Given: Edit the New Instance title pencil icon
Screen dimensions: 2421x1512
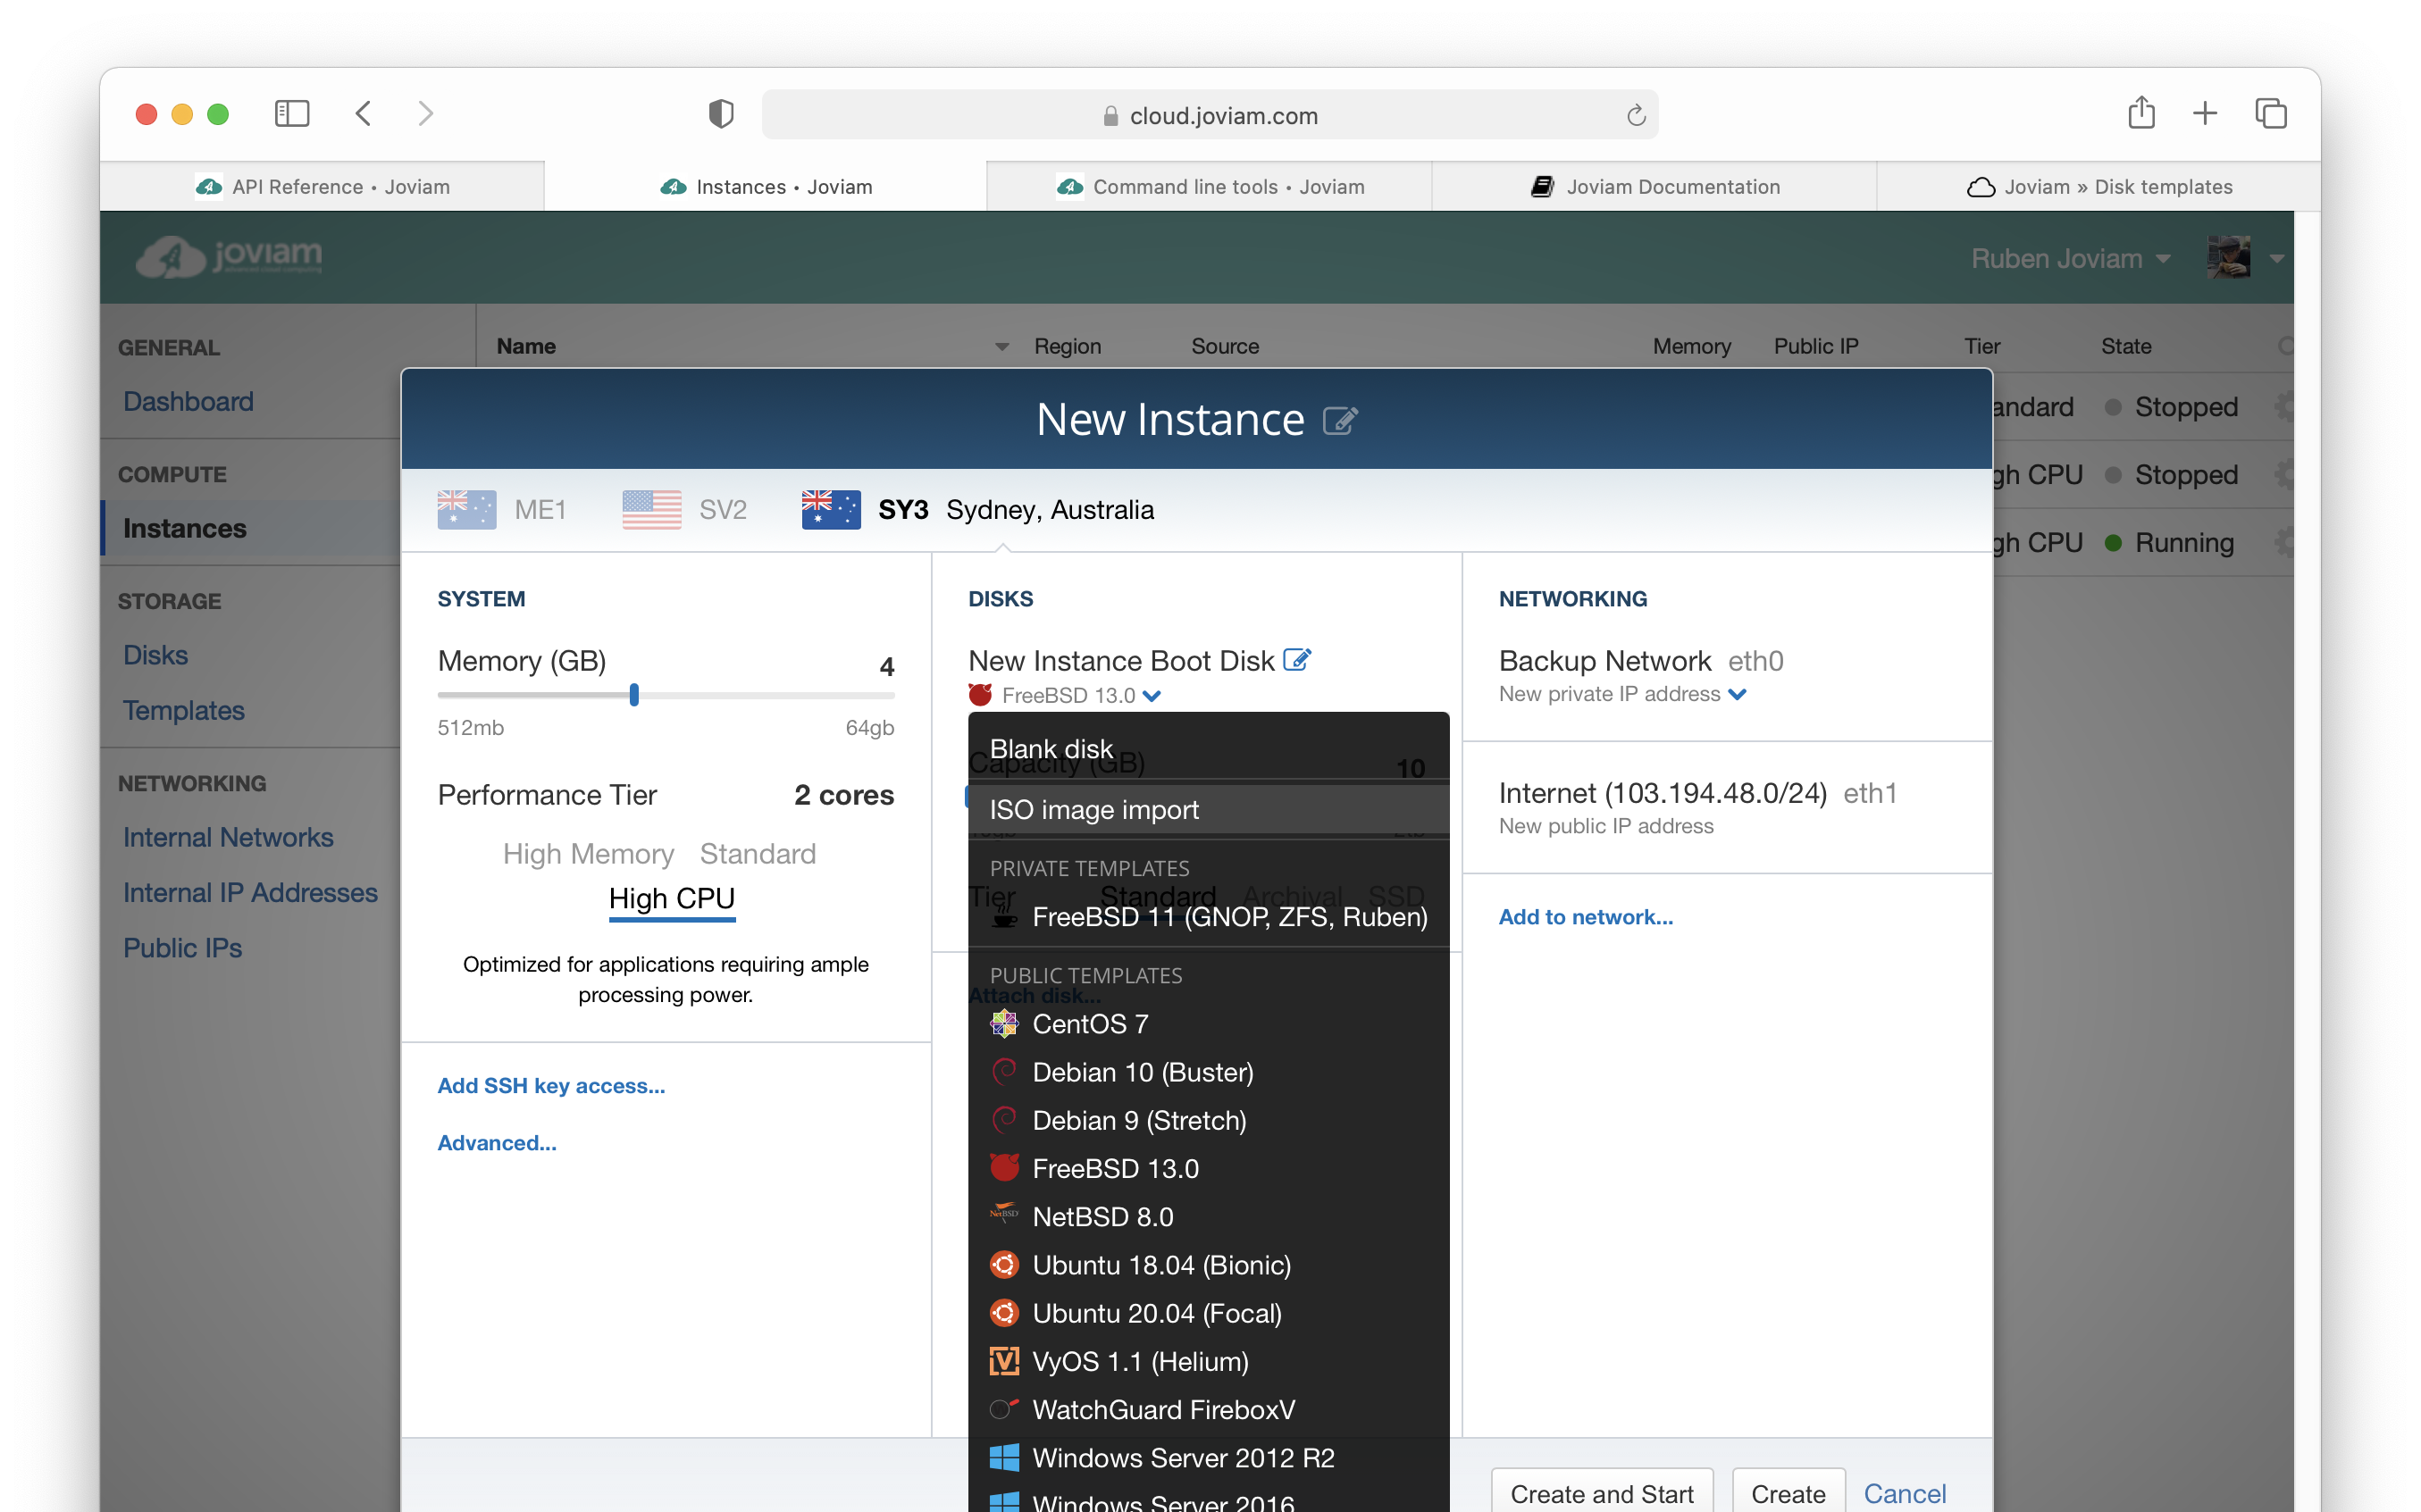Looking at the screenshot, I should 1340,420.
